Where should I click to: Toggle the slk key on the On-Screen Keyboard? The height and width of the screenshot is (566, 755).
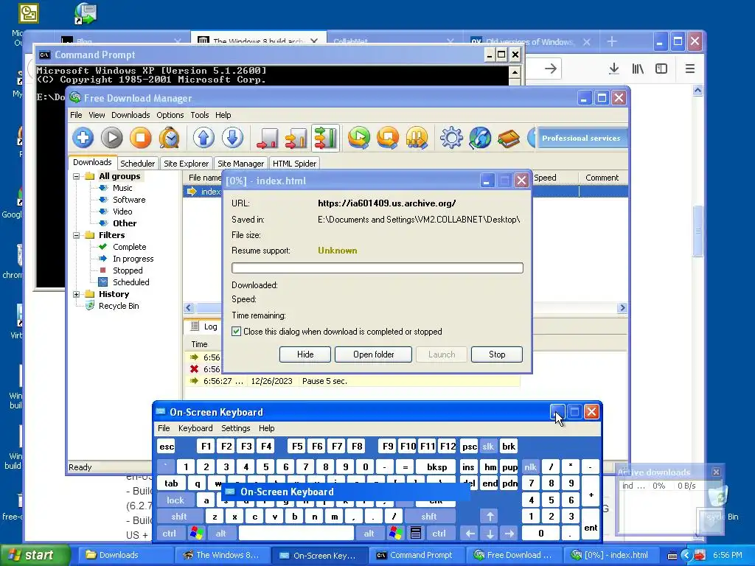point(488,446)
